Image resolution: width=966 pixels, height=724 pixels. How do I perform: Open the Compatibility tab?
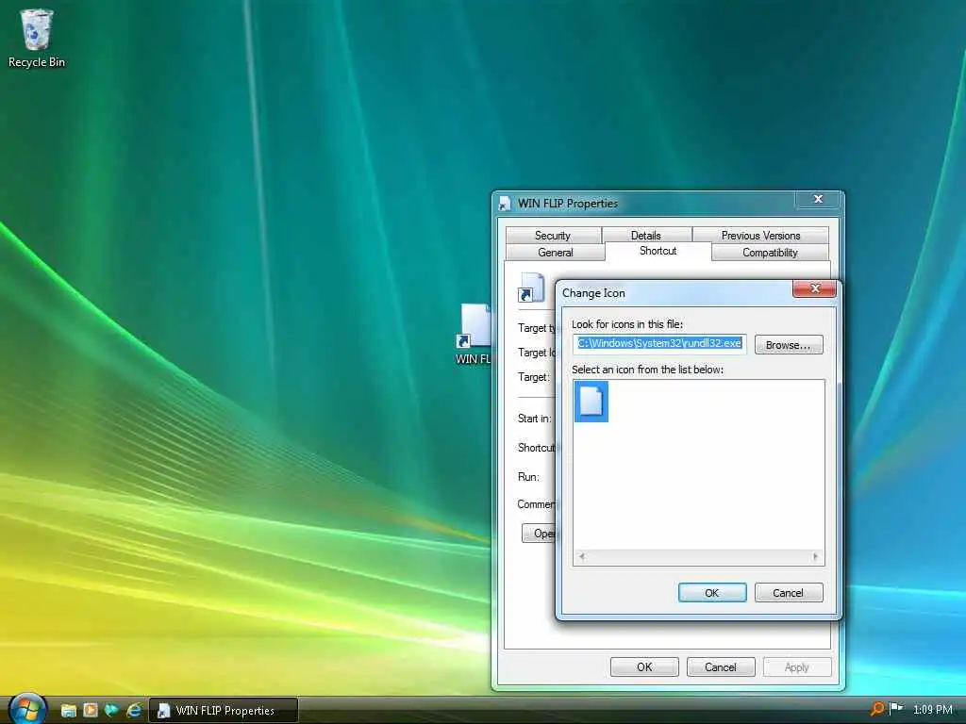(x=770, y=253)
